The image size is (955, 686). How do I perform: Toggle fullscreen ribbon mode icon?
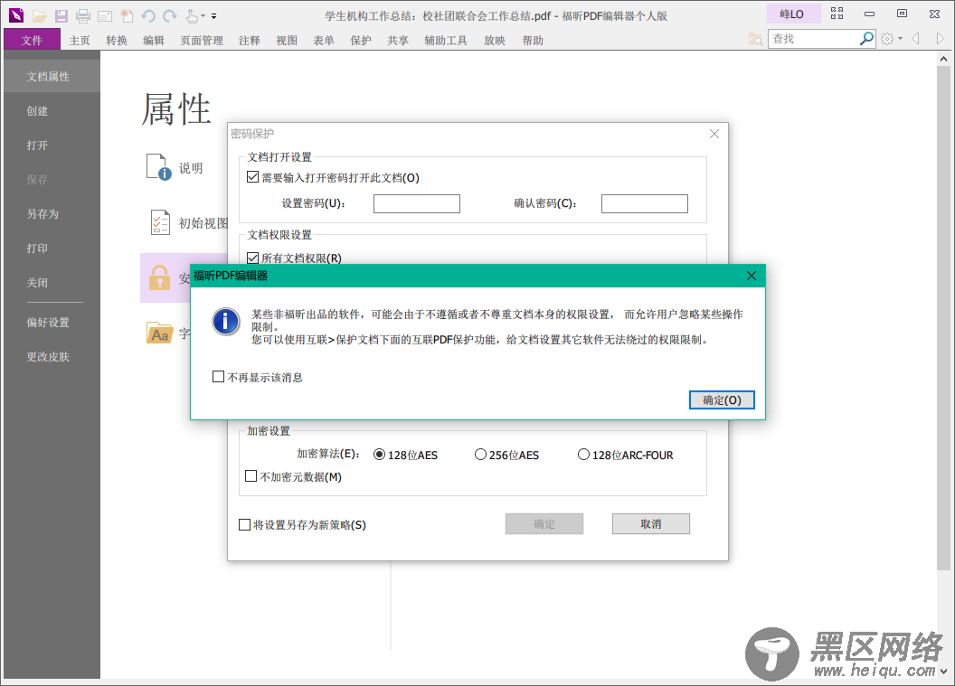pyautogui.click(x=837, y=14)
